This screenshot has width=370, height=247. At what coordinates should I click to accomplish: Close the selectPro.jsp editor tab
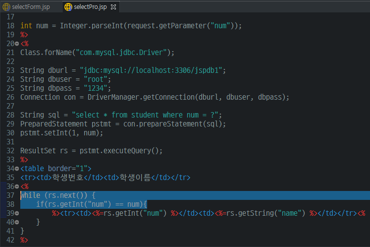click(x=113, y=7)
